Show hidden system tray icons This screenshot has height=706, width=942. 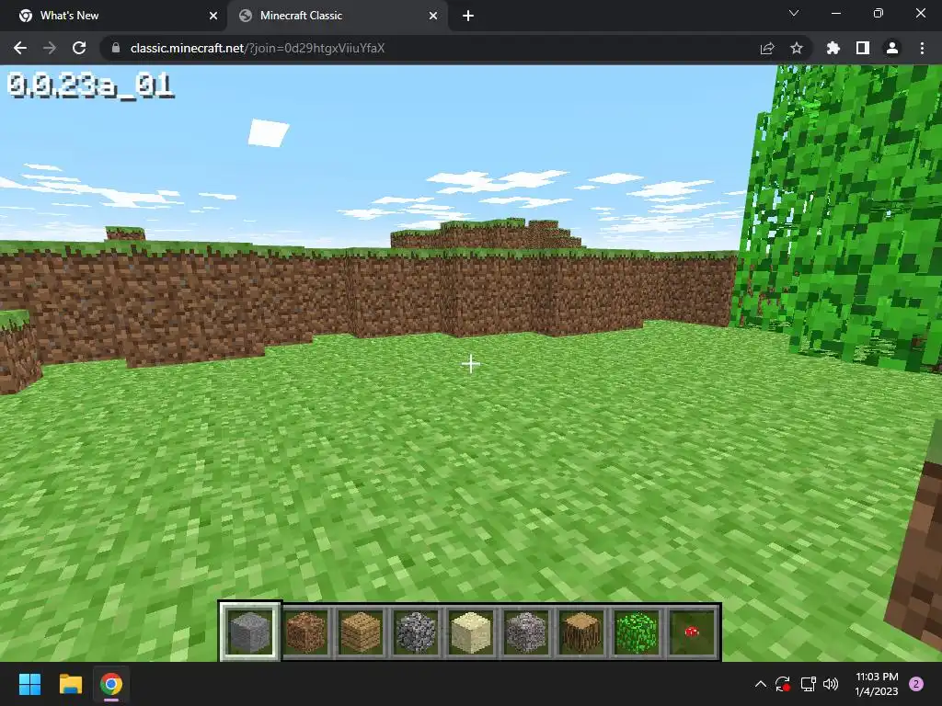[761, 684]
